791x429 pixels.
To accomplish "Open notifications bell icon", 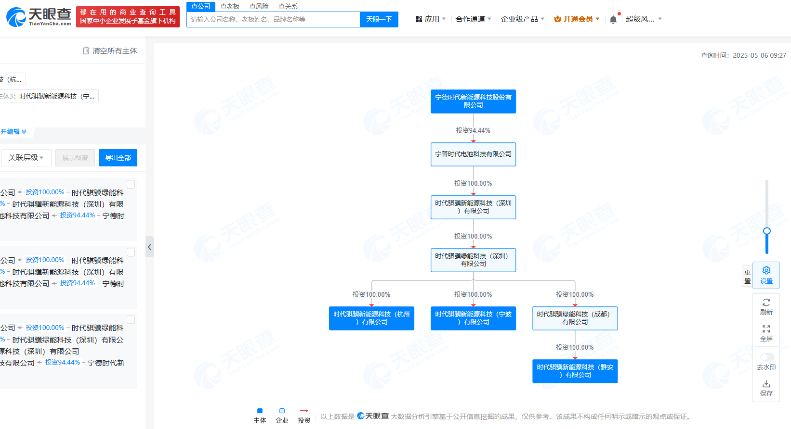I will tap(613, 19).
